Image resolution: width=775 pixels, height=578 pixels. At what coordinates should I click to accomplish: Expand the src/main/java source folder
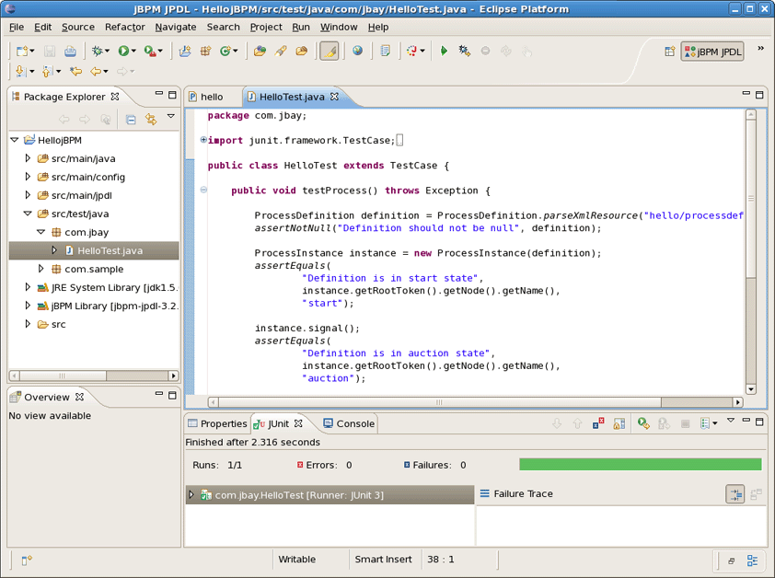tap(29, 158)
